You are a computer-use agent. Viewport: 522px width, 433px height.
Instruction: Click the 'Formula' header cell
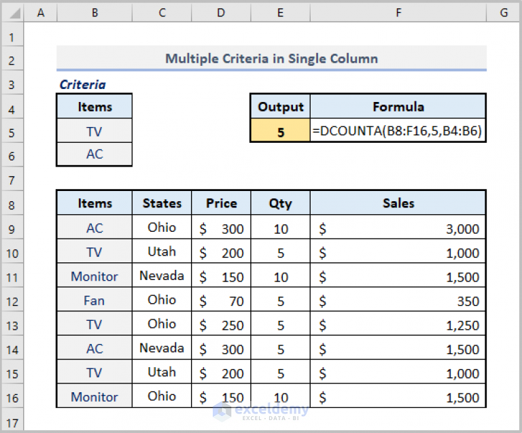point(398,107)
